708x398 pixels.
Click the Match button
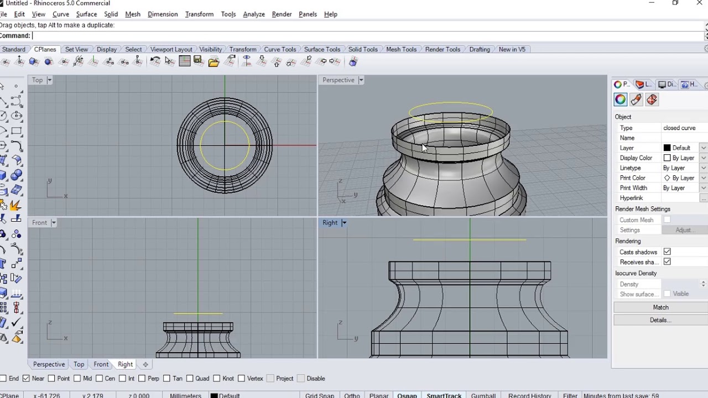660,307
